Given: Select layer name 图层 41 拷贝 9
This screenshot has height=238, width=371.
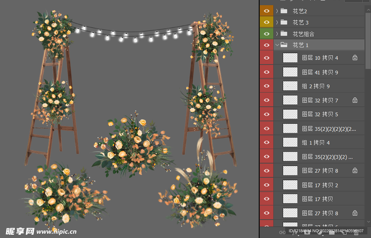Looking at the screenshot, I should coord(320,72).
